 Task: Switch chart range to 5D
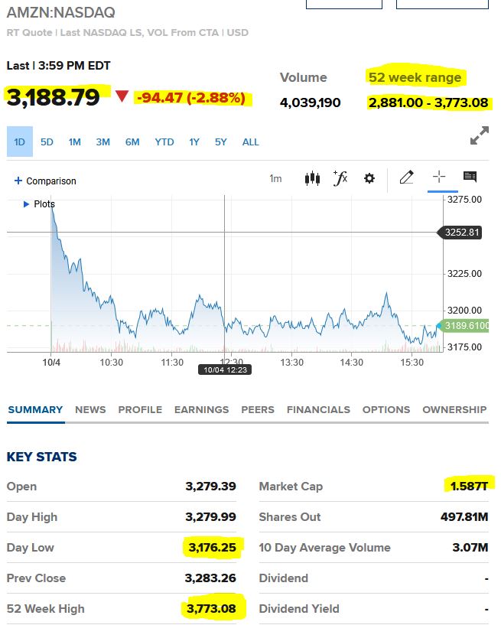point(47,142)
